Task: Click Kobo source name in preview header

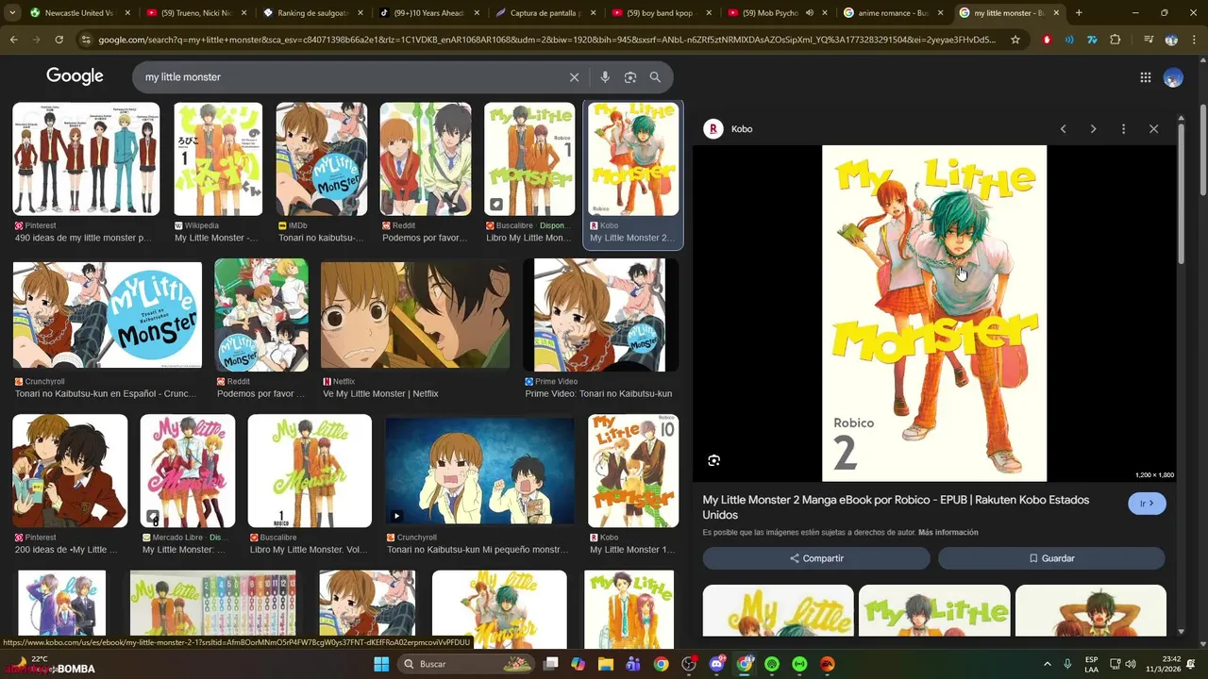Action: pyautogui.click(x=742, y=129)
